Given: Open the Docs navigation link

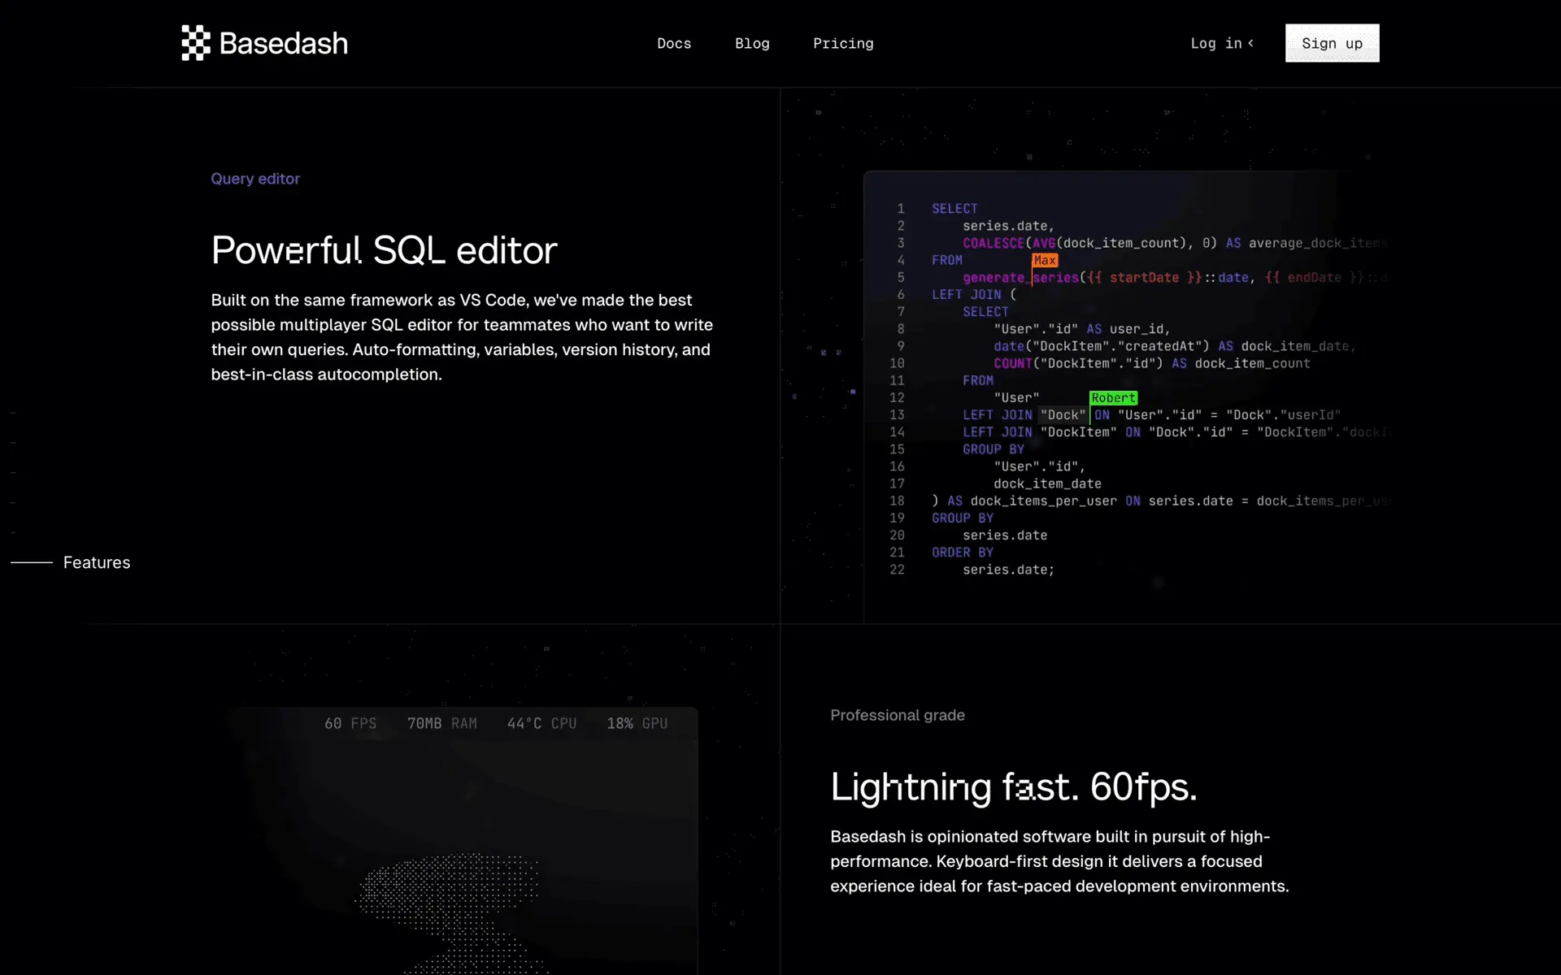Looking at the screenshot, I should point(674,43).
